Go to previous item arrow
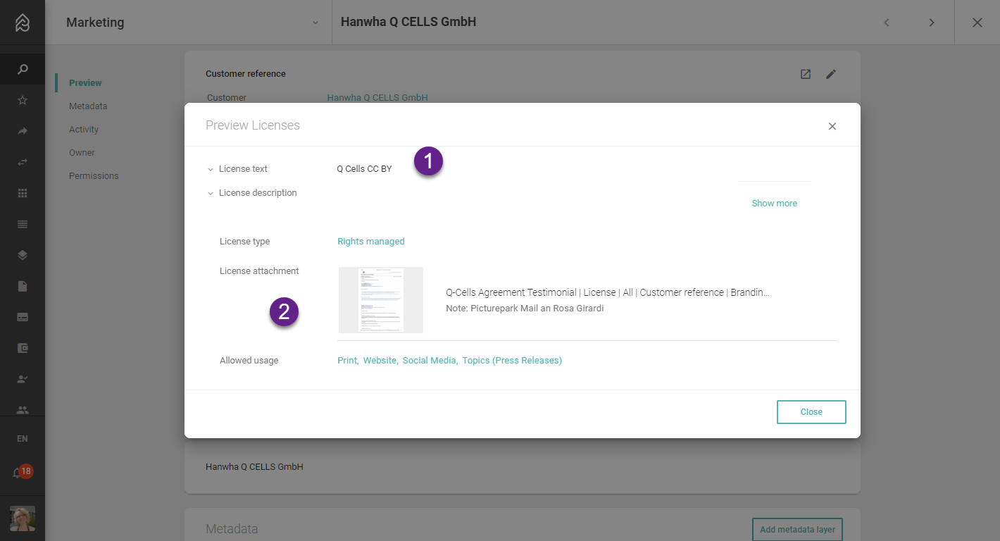1000x541 pixels. pos(887,23)
